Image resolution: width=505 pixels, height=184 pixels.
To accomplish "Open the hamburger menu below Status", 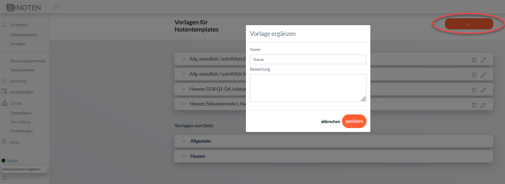I will tap(4, 178).
